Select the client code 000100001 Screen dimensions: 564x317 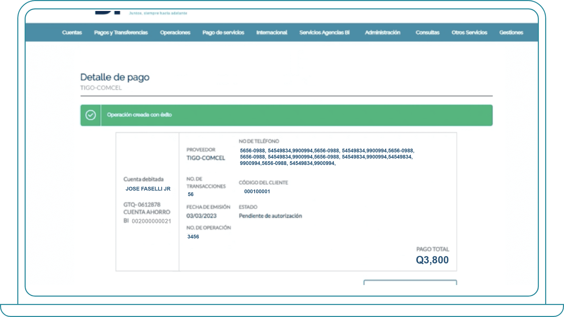tap(257, 191)
